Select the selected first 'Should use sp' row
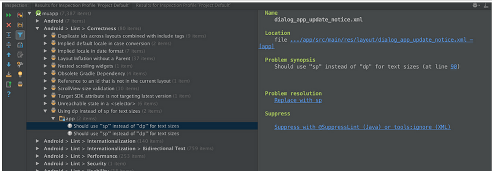 point(142,126)
